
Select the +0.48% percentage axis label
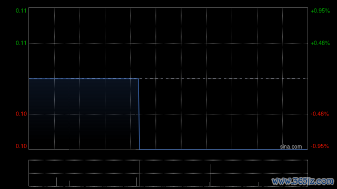[320, 43]
